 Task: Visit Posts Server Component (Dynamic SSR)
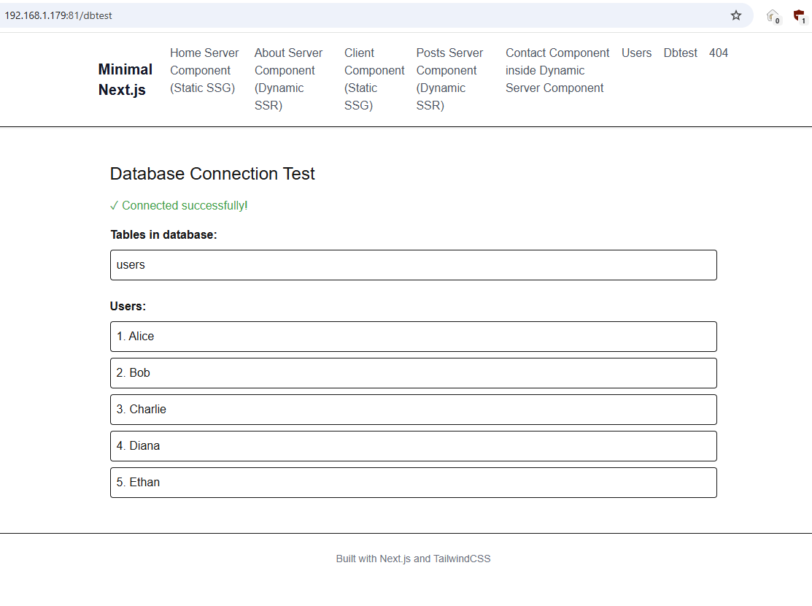click(449, 79)
